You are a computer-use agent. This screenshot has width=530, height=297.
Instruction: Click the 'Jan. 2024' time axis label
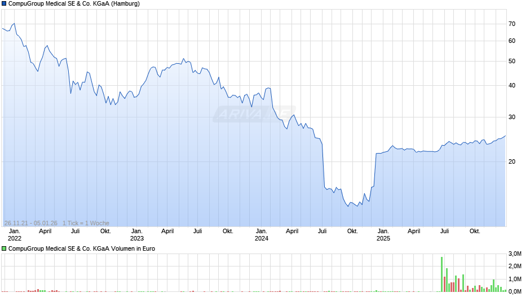coord(261,235)
